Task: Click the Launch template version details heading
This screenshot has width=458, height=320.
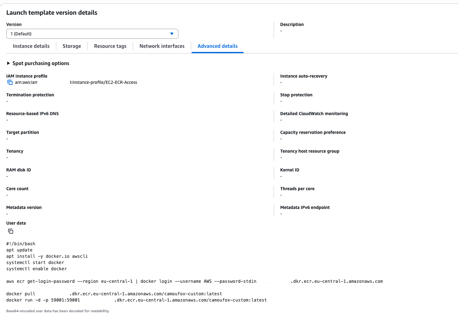Action: click(x=52, y=13)
